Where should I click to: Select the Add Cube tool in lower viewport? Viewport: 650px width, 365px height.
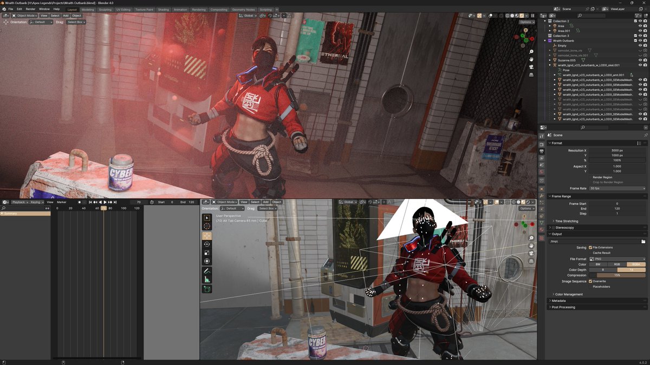[x=207, y=289]
